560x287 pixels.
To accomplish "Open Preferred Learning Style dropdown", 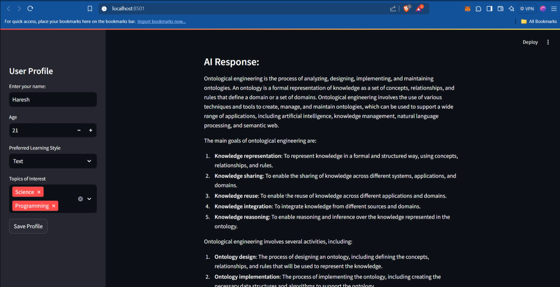I will click(53, 161).
